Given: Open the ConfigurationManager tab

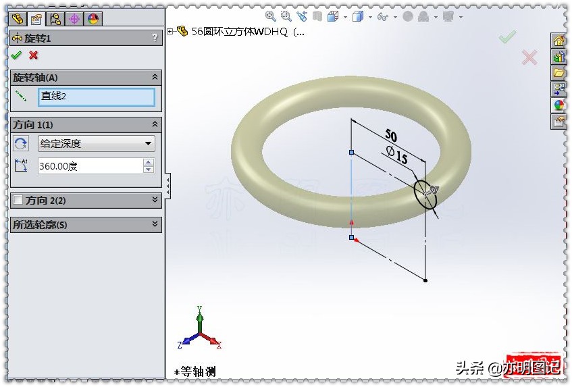Looking at the screenshot, I should [55, 19].
